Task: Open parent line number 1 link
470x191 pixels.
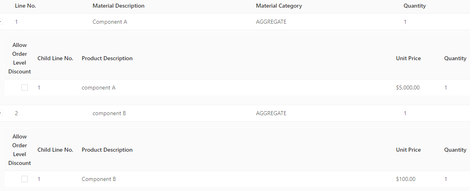Action: point(16,22)
